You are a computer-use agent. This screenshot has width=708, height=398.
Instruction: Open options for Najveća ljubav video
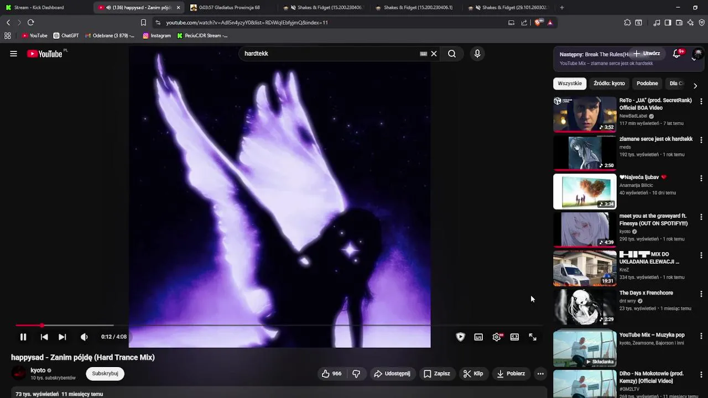[x=701, y=179]
